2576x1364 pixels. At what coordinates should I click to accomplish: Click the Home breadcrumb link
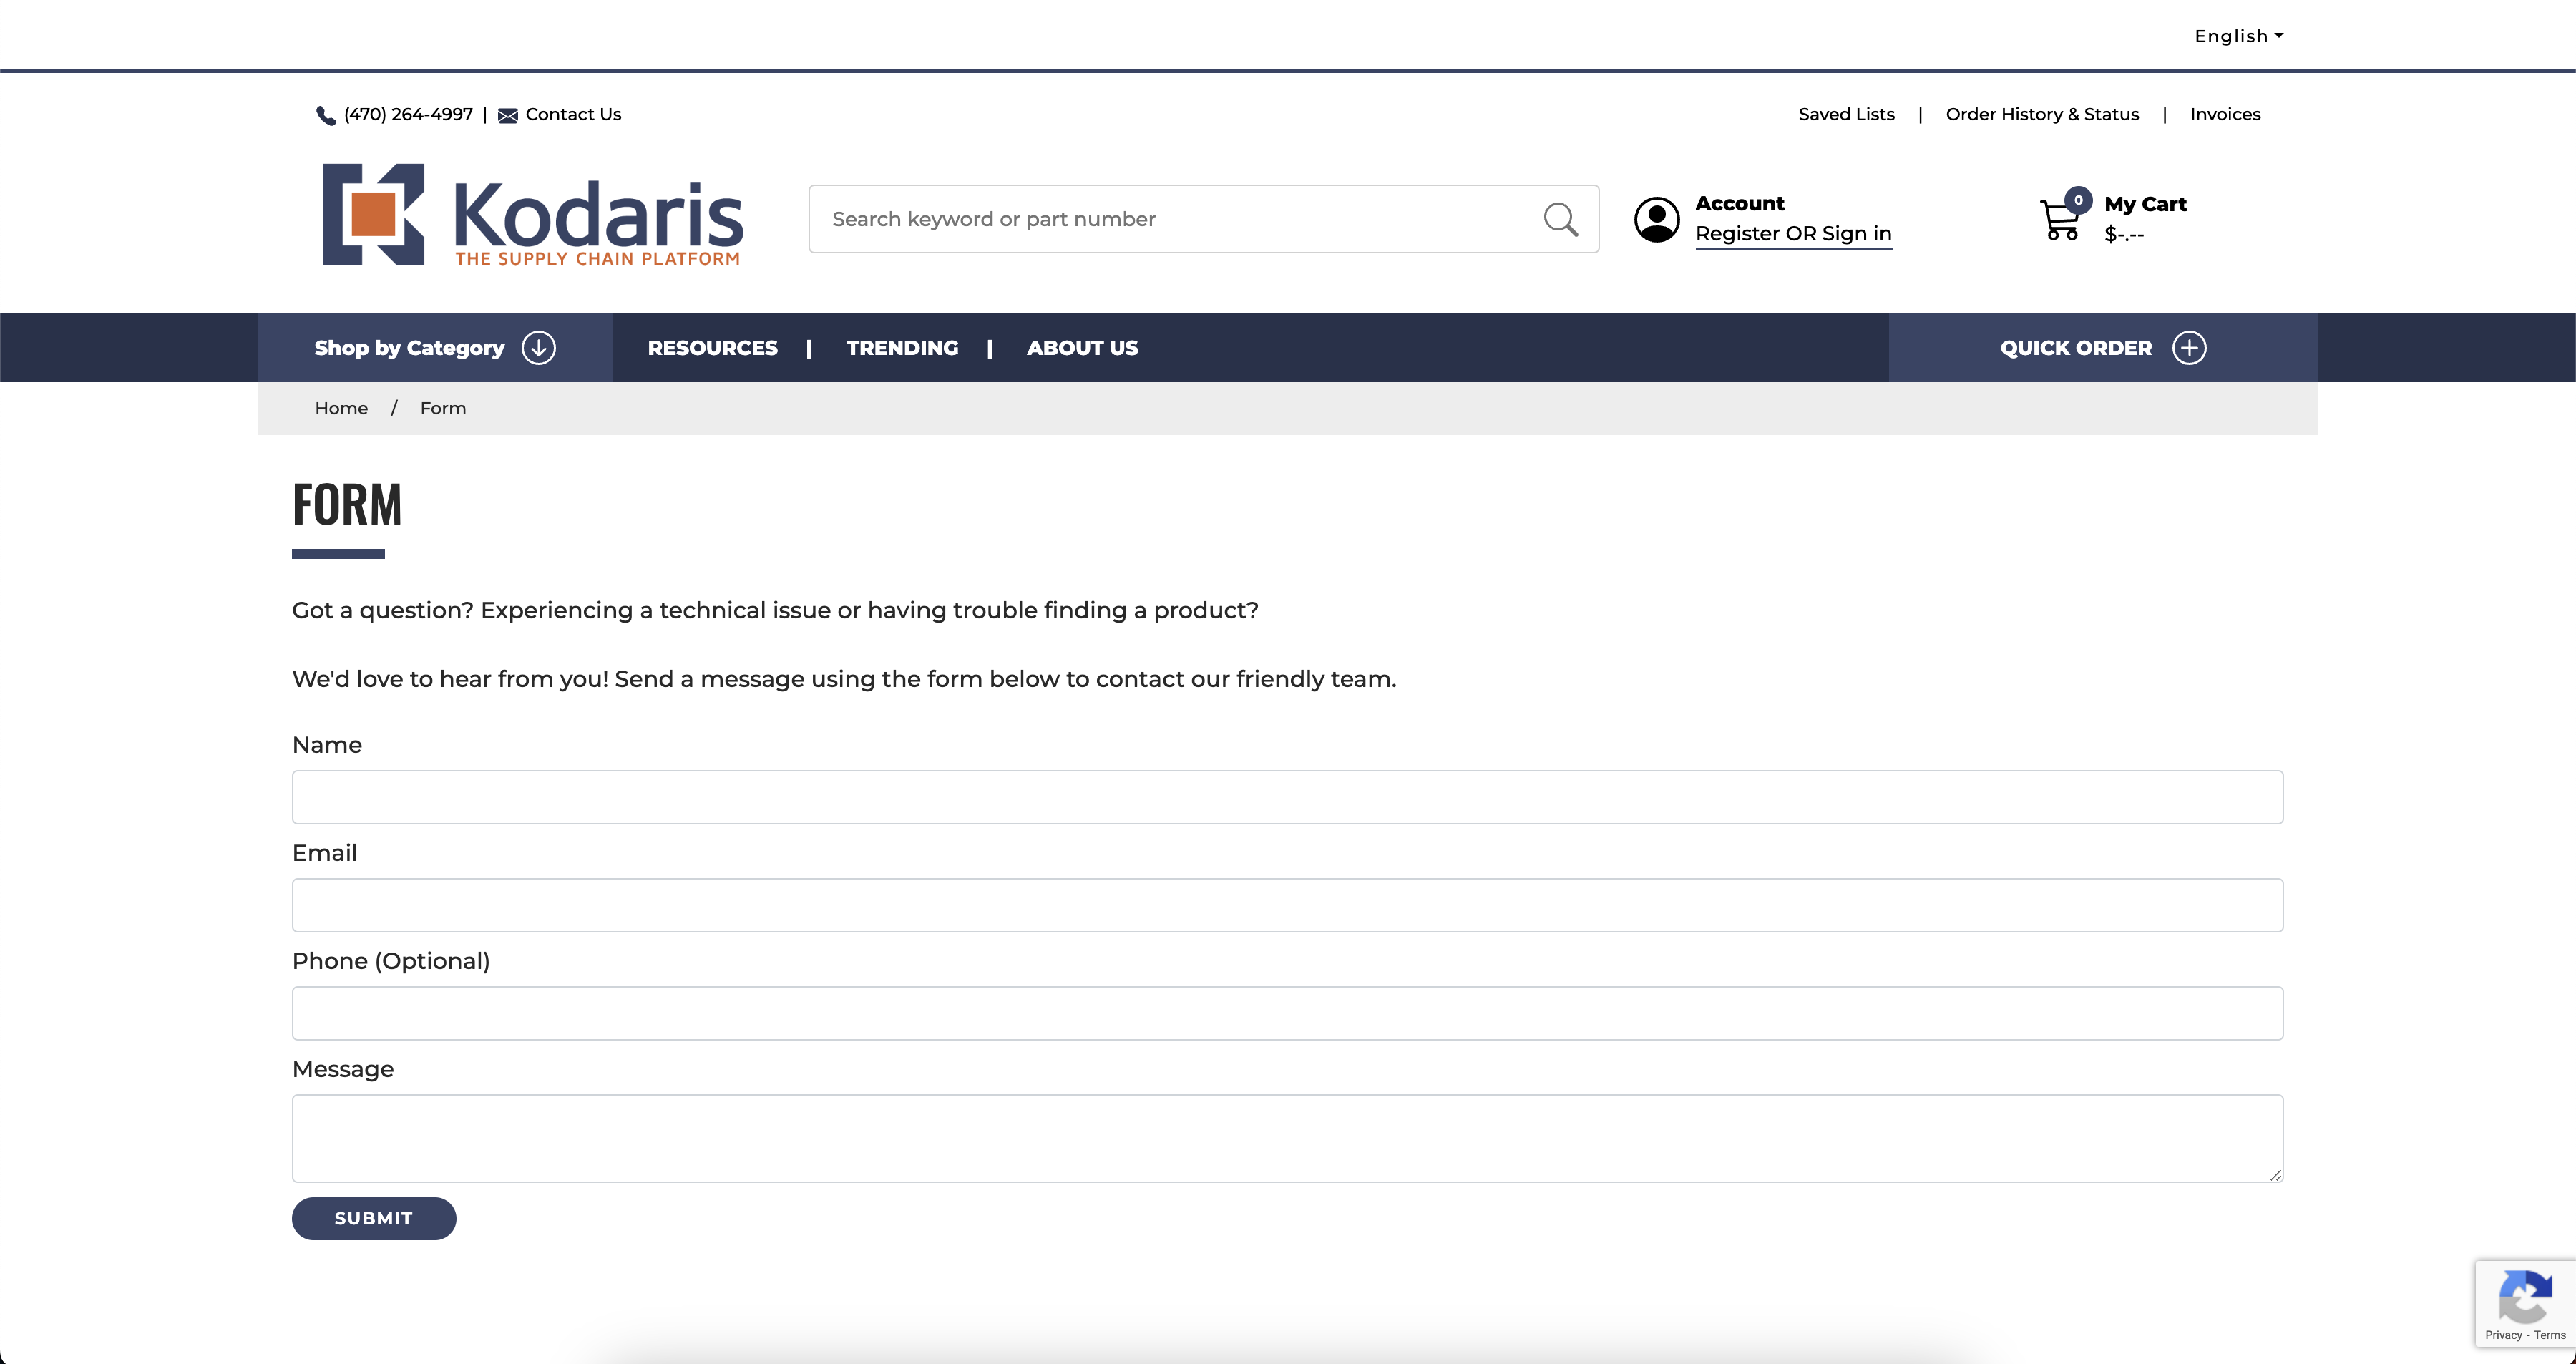(x=341, y=408)
